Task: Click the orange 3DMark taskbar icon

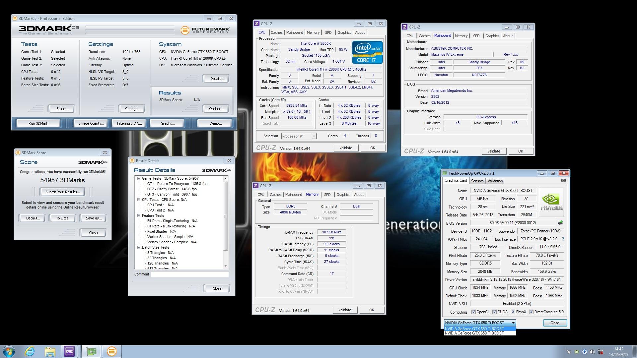Action: pos(111,351)
